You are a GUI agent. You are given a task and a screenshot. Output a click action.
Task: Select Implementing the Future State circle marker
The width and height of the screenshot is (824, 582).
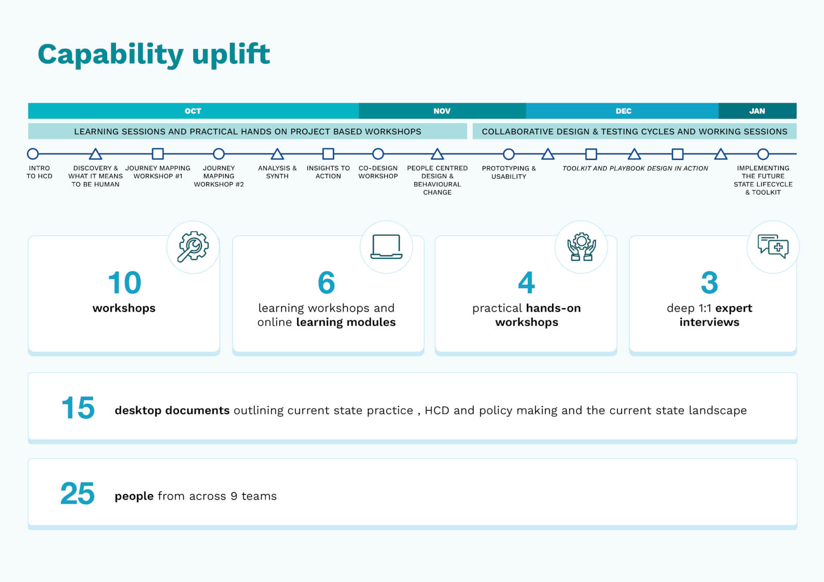point(763,154)
